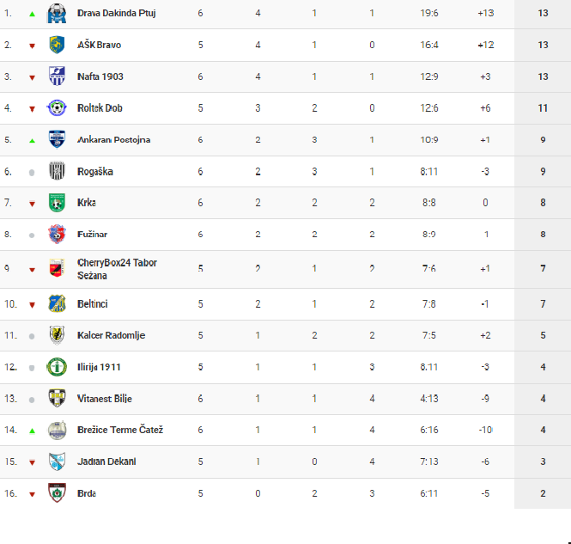Click the Beltinci club crest
571x544 pixels.
57,303
